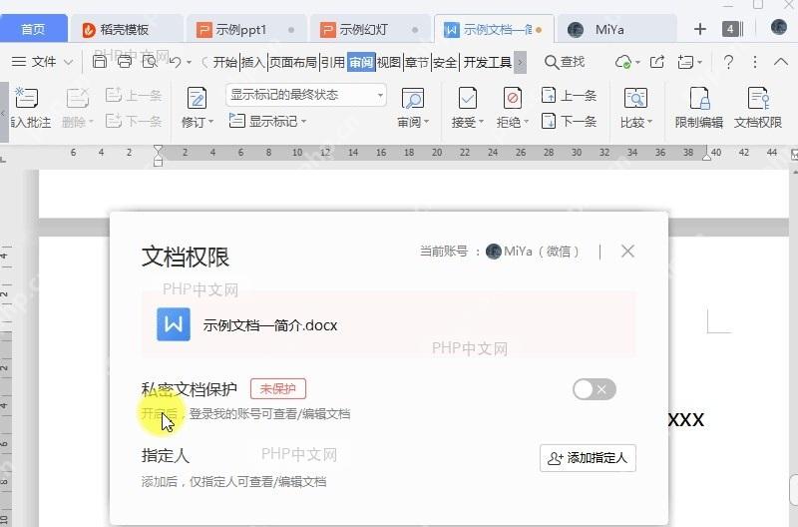This screenshot has height=527, width=798.
Task: Expand the 文件 menu arrow
Action: [68, 62]
